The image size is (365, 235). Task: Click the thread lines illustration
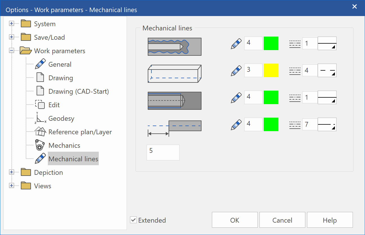click(174, 100)
